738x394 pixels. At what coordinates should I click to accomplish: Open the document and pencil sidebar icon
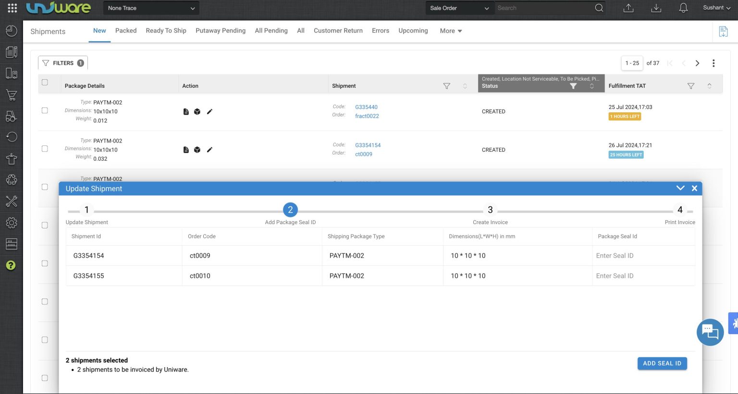[x=12, y=52]
